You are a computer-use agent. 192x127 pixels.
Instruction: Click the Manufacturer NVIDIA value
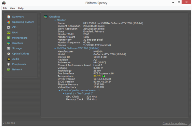tap(98, 51)
